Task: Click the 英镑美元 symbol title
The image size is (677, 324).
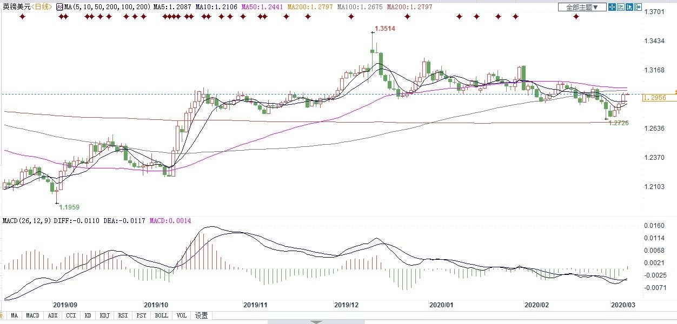Action: coord(15,7)
